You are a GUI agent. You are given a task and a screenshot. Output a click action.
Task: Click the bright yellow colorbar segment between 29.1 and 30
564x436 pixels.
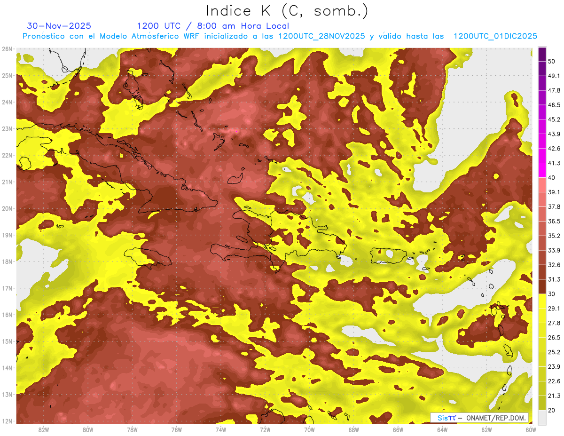[x=542, y=301]
